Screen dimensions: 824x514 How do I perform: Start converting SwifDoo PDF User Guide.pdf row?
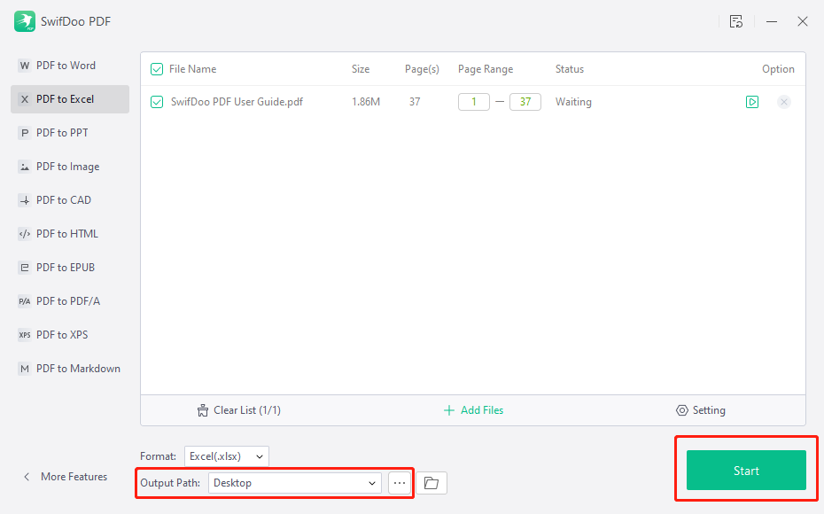pyautogui.click(x=752, y=102)
